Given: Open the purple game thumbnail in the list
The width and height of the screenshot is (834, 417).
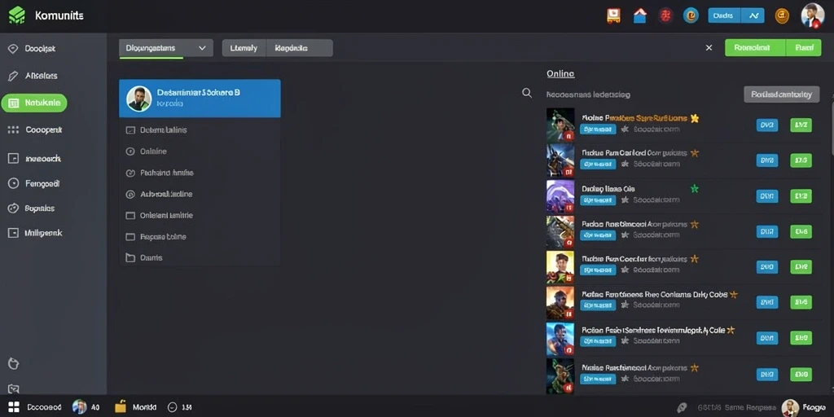Looking at the screenshot, I should [560, 194].
